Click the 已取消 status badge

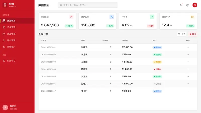[x=157, y=84]
